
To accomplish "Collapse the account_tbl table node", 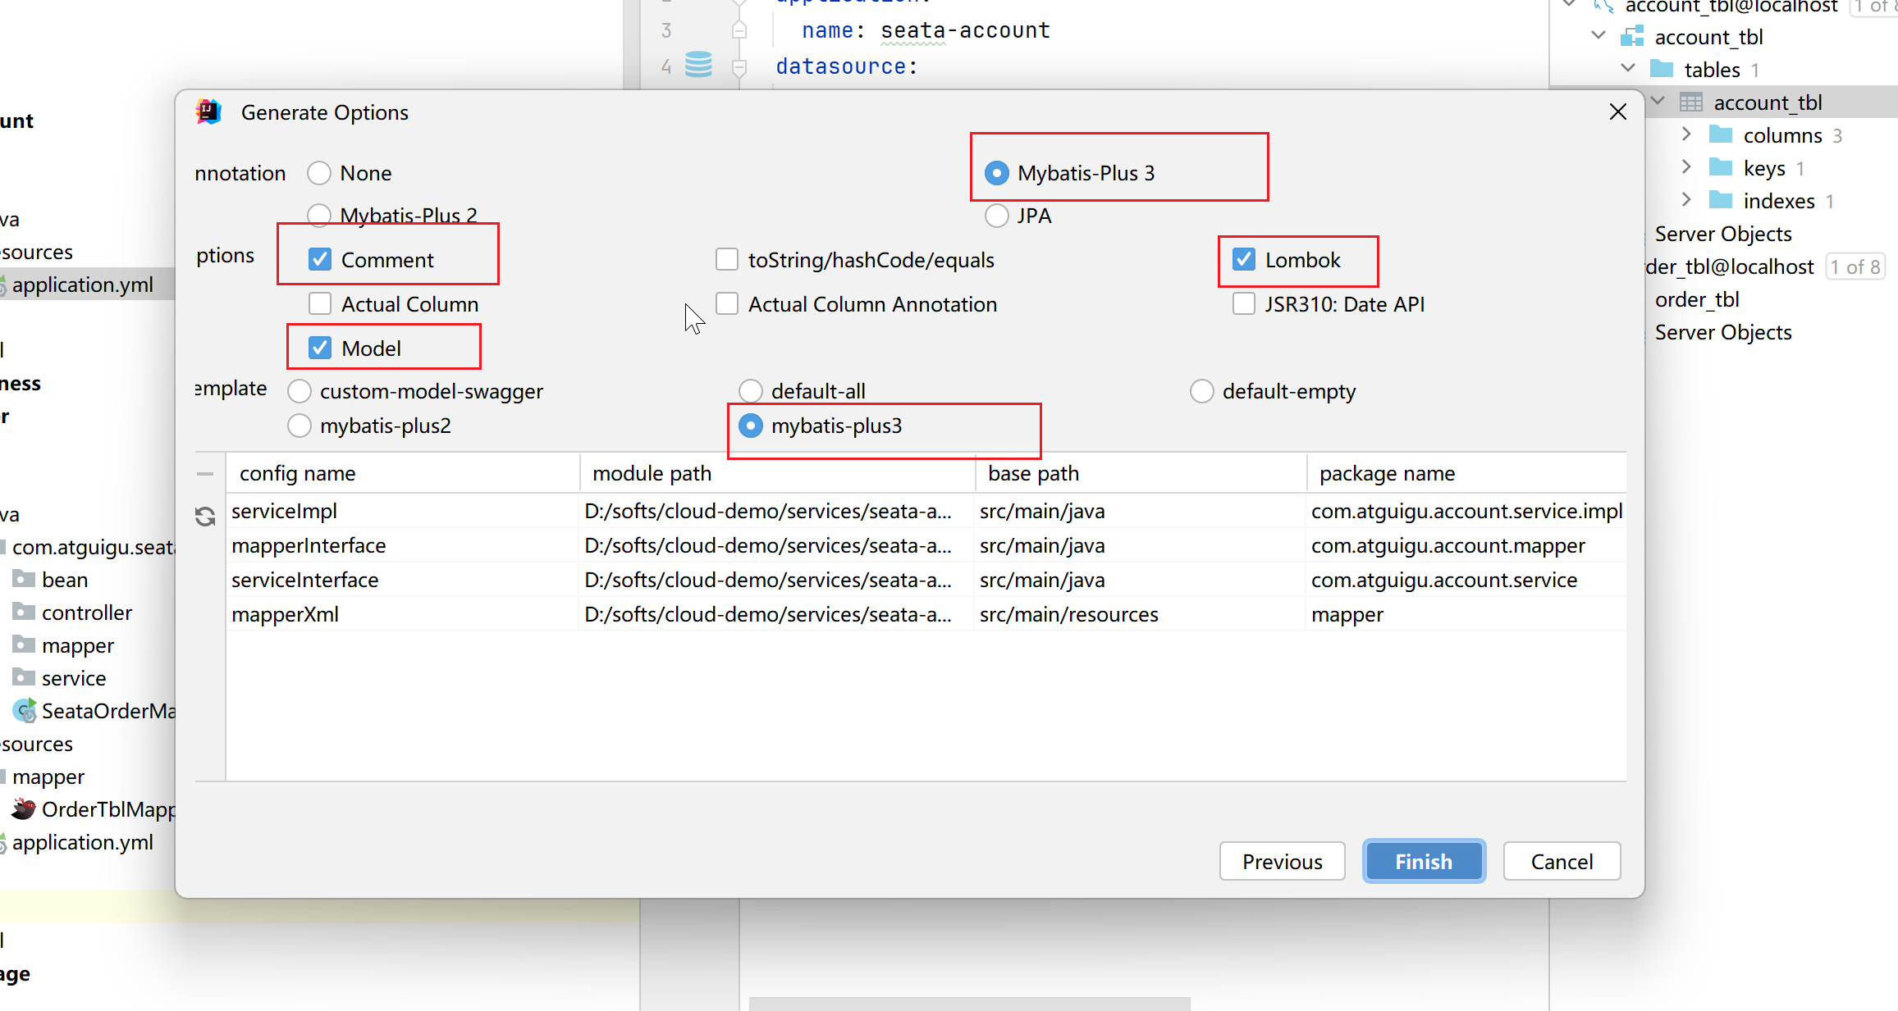I will pos(1658,101).
